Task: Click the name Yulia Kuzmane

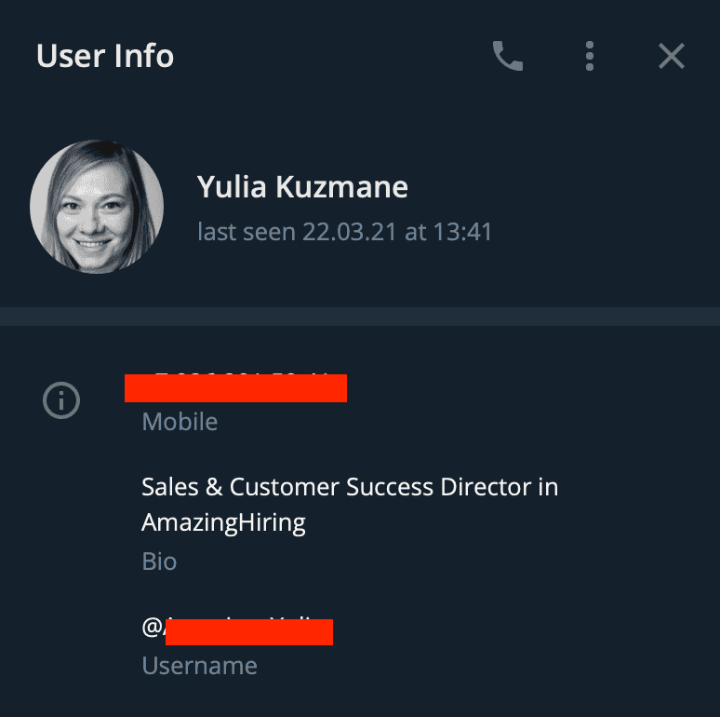Action: click(302, 187)
